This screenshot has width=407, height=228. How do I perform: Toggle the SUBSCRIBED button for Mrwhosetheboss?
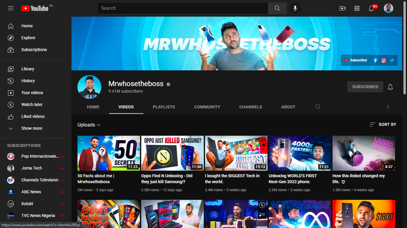tap(365, 87)
